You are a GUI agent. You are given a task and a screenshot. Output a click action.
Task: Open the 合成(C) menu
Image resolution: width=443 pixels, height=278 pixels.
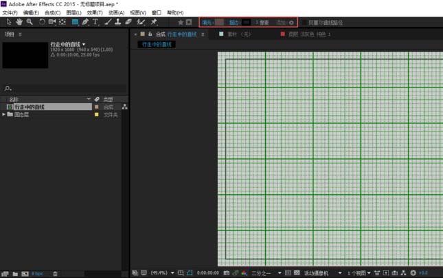point(52,12)
